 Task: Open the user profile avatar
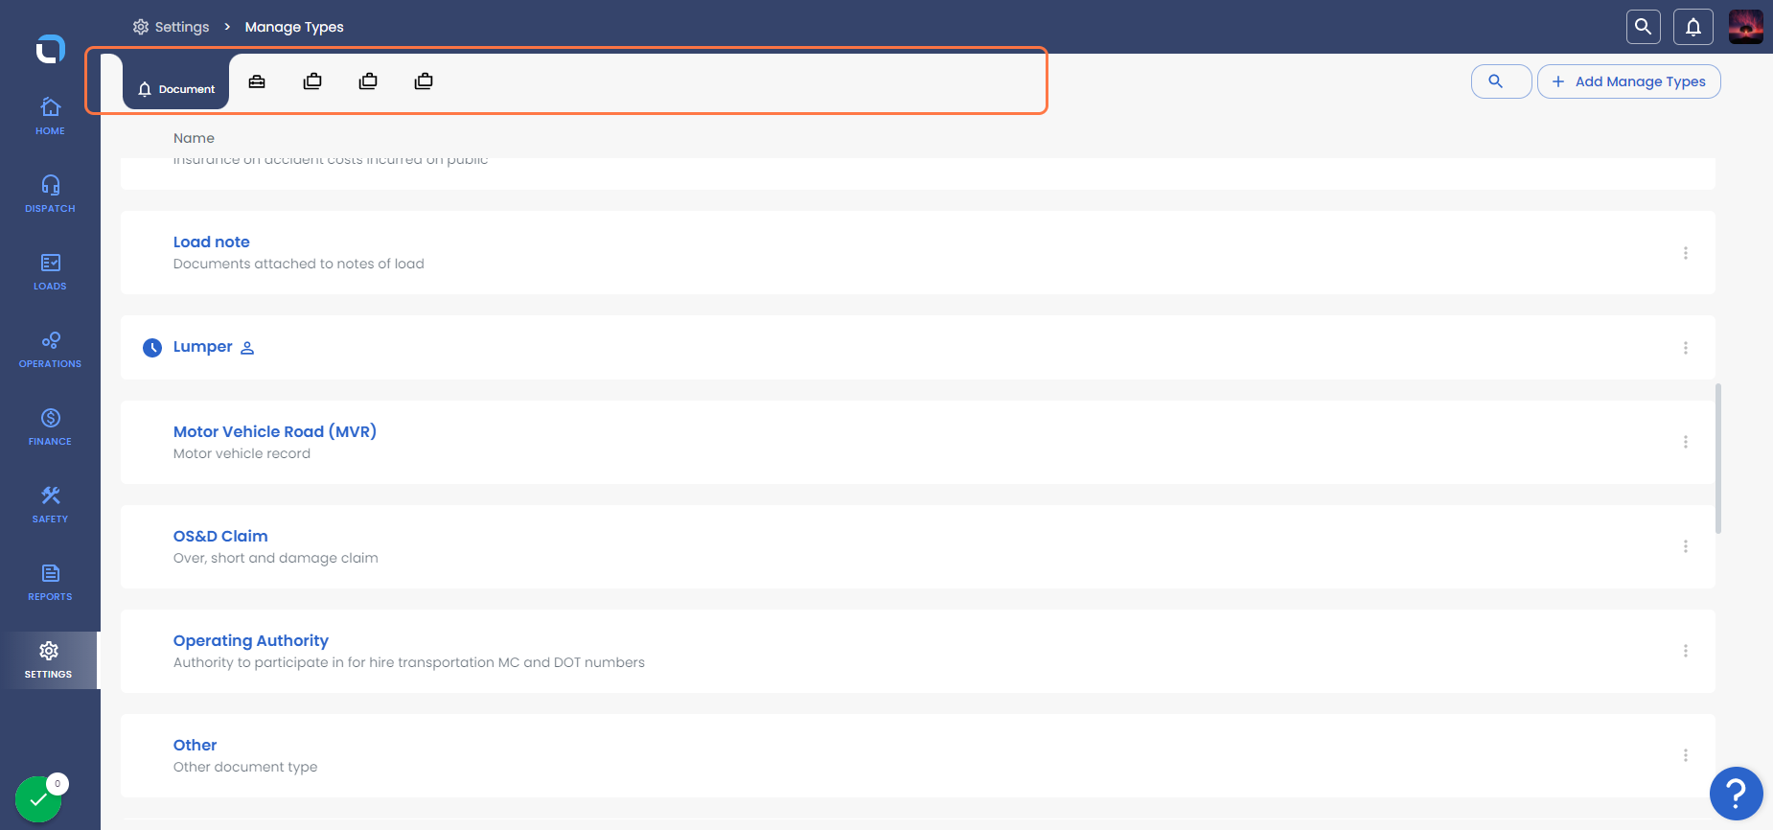(1745, 27)
